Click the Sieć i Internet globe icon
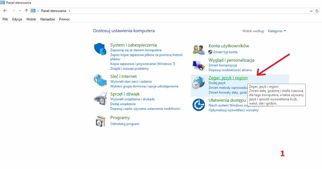Screen dimensions: 322x169 tap(100, 80)
